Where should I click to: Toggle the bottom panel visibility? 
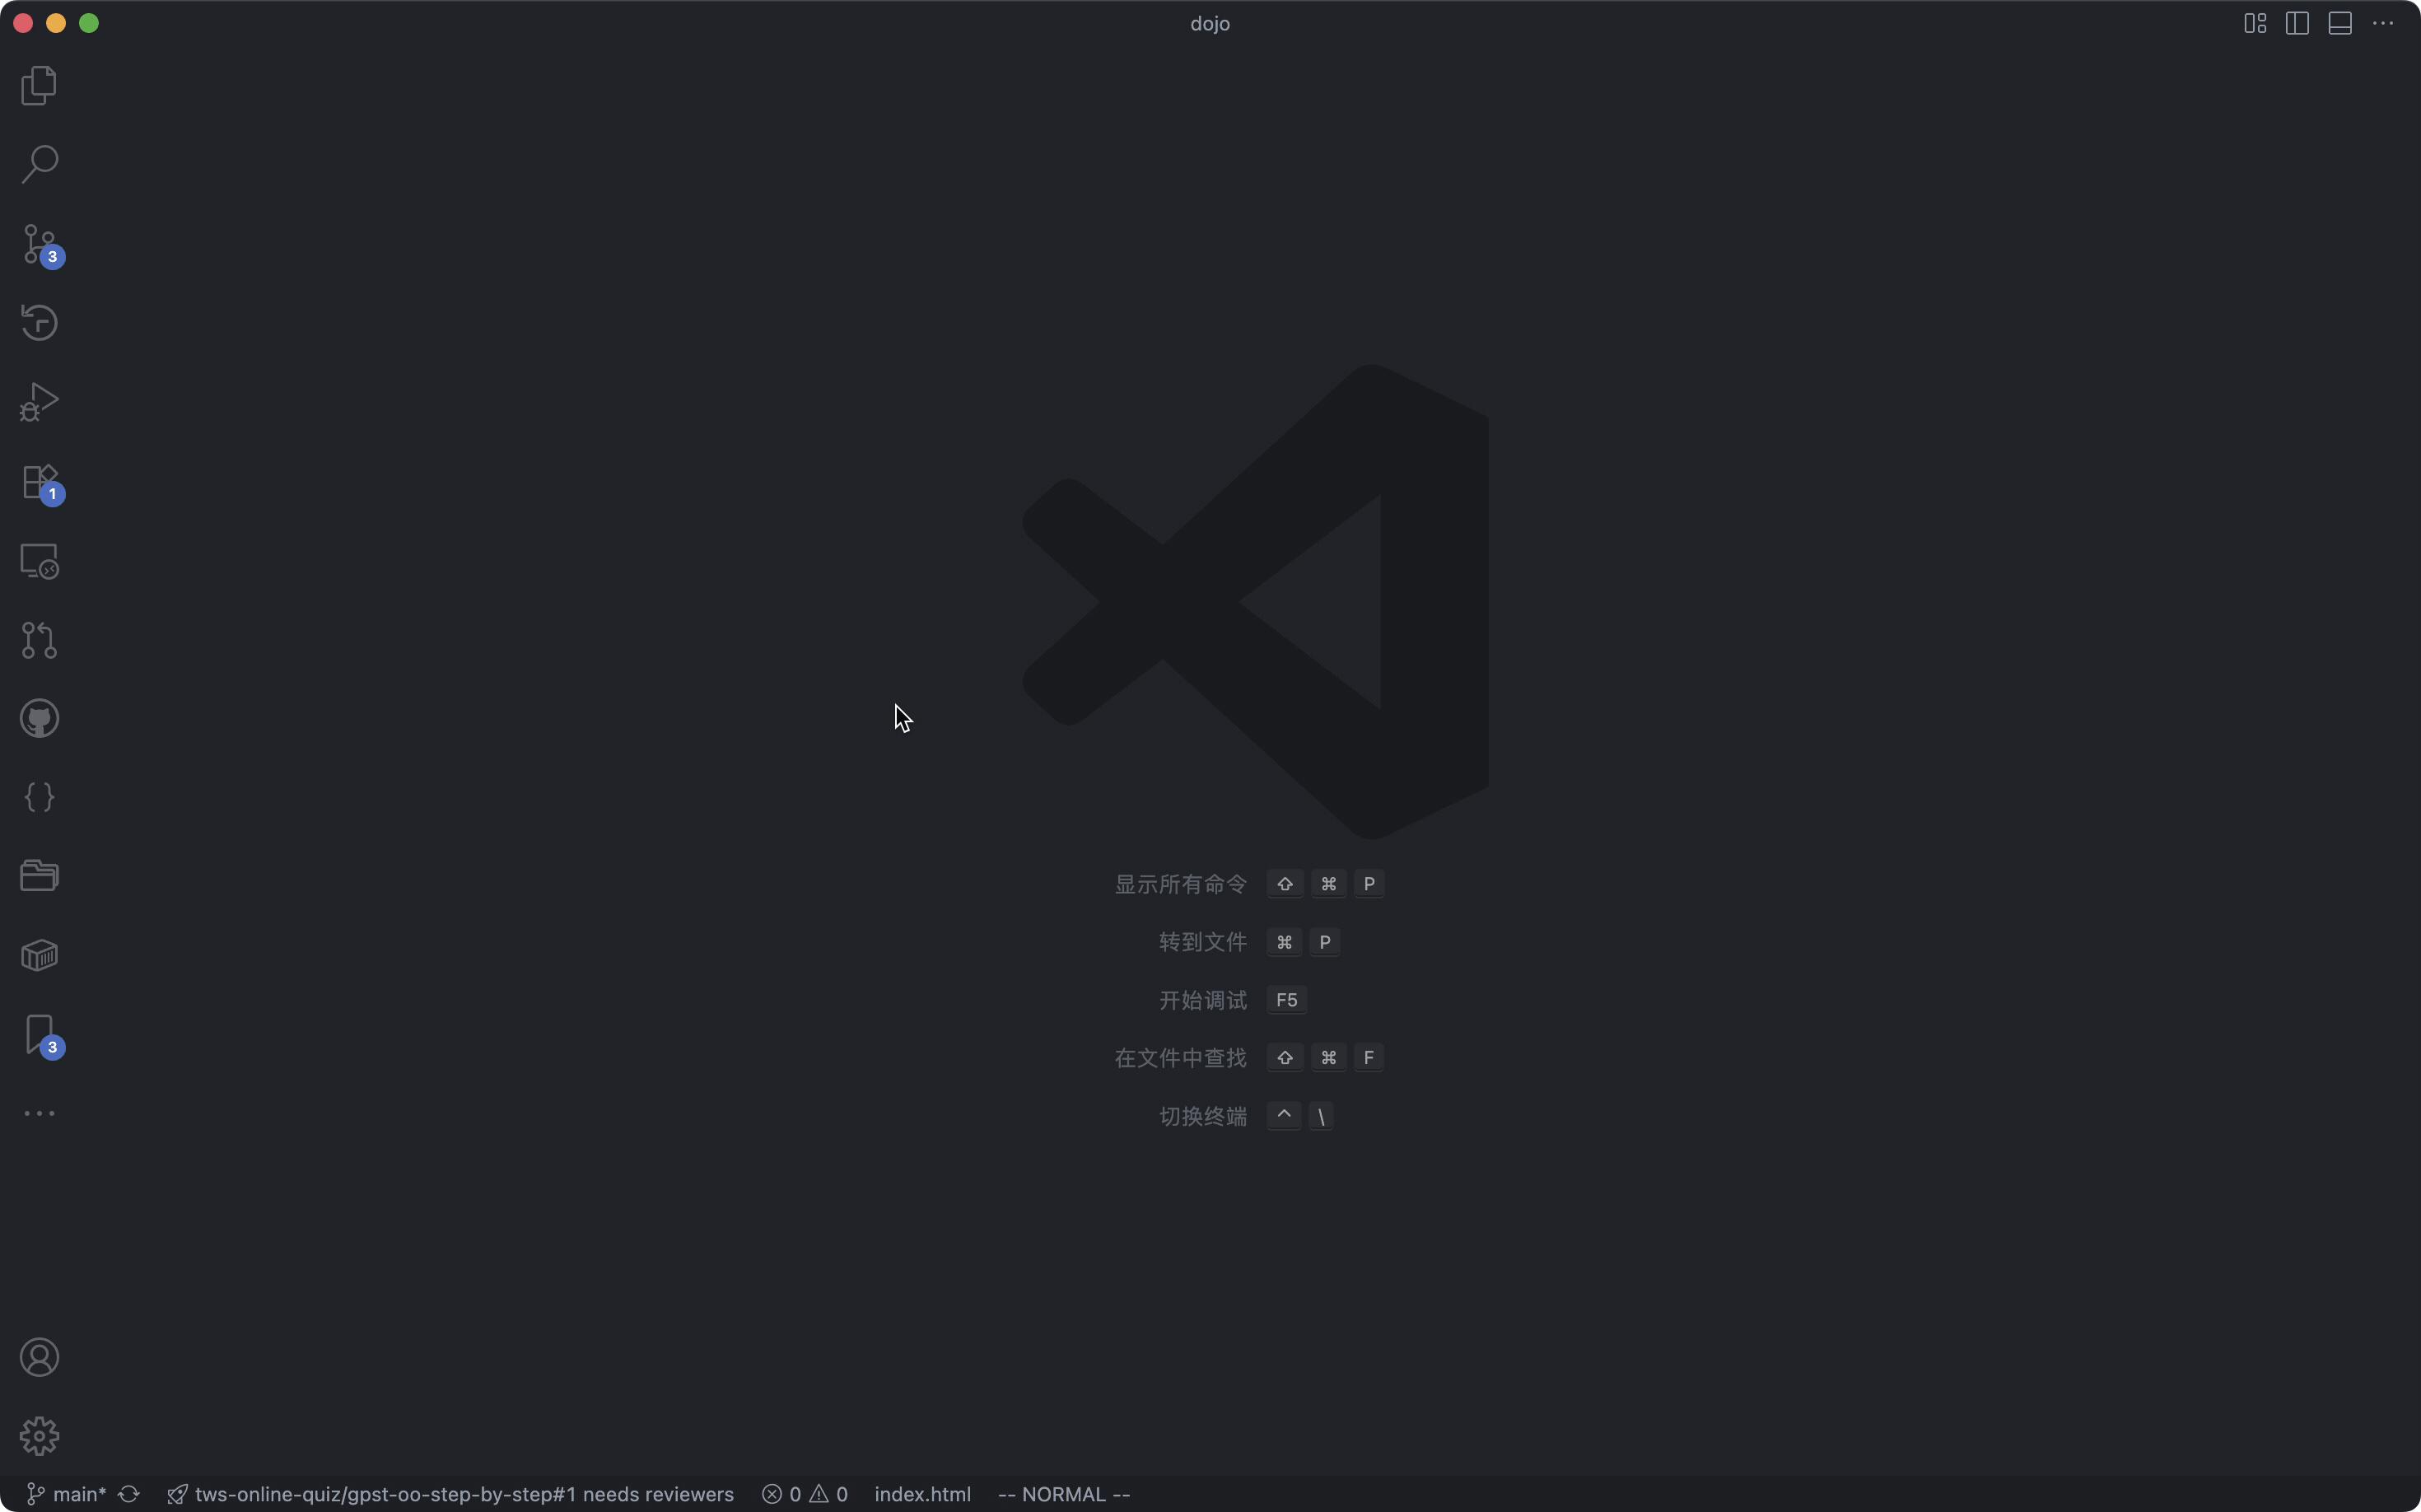tap(2340, 23)
